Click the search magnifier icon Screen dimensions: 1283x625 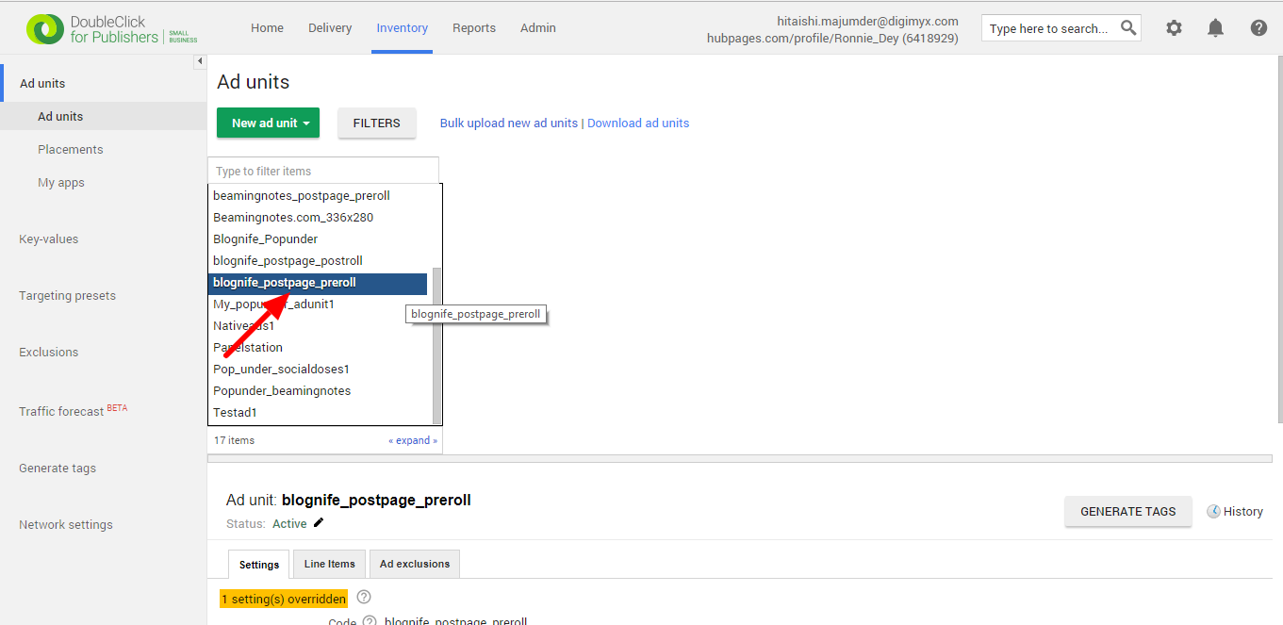click(1127, 27)
